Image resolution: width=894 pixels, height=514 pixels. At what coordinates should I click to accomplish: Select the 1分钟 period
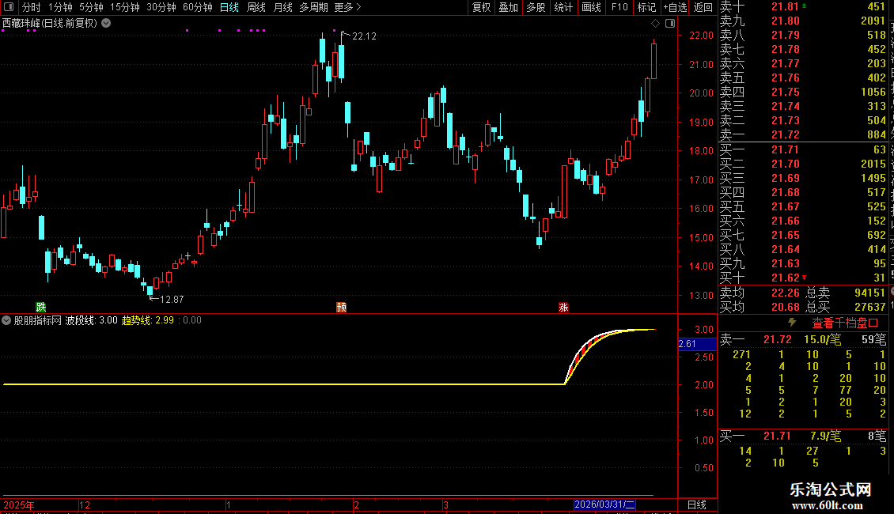click(x=60, y=7)
